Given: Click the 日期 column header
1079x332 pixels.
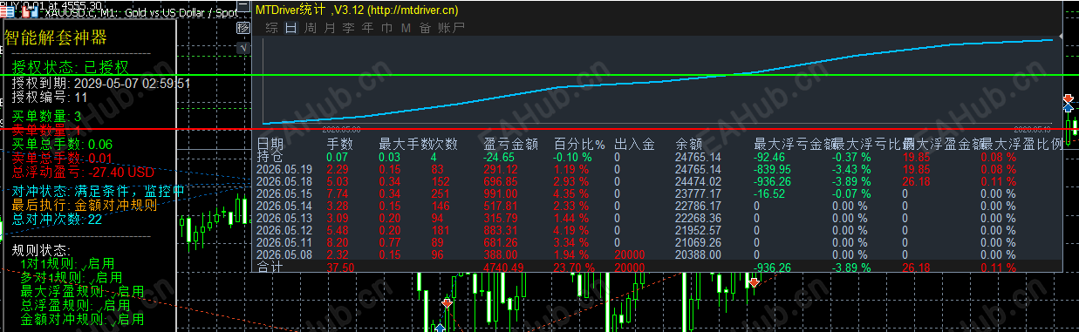Looking at the screenshot, I should 270,144.
